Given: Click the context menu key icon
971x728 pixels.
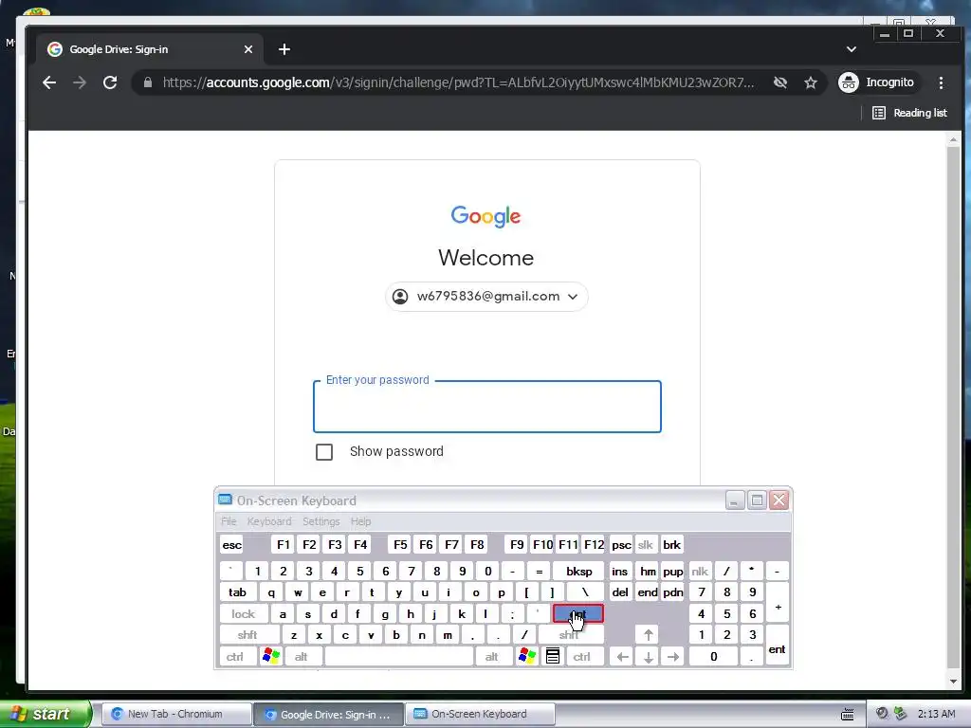Looking at the screenshot, I should pyautogui.click(x=553, y=656).
